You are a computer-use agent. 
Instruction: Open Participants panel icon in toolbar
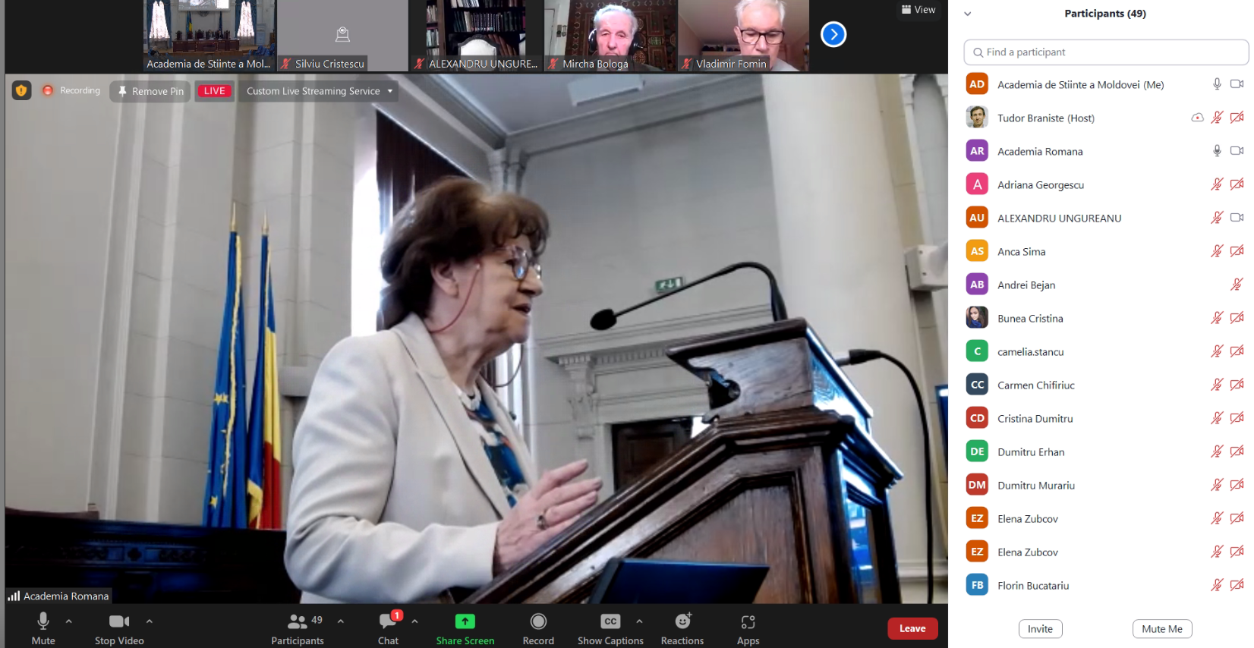point(298,622)
